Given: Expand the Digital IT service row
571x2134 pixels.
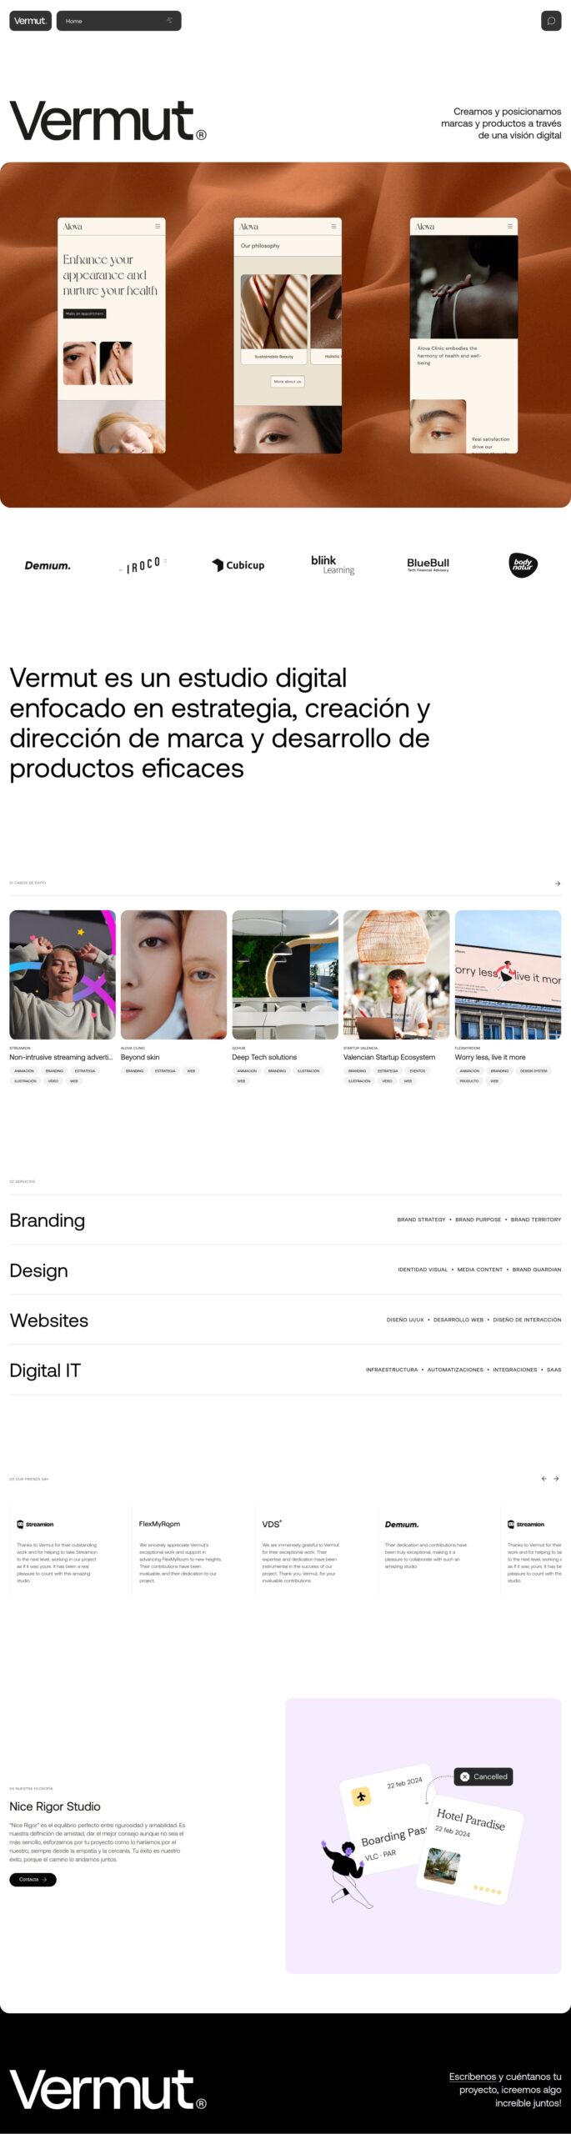Looking at the screenshot, I should pos(285,1370).
